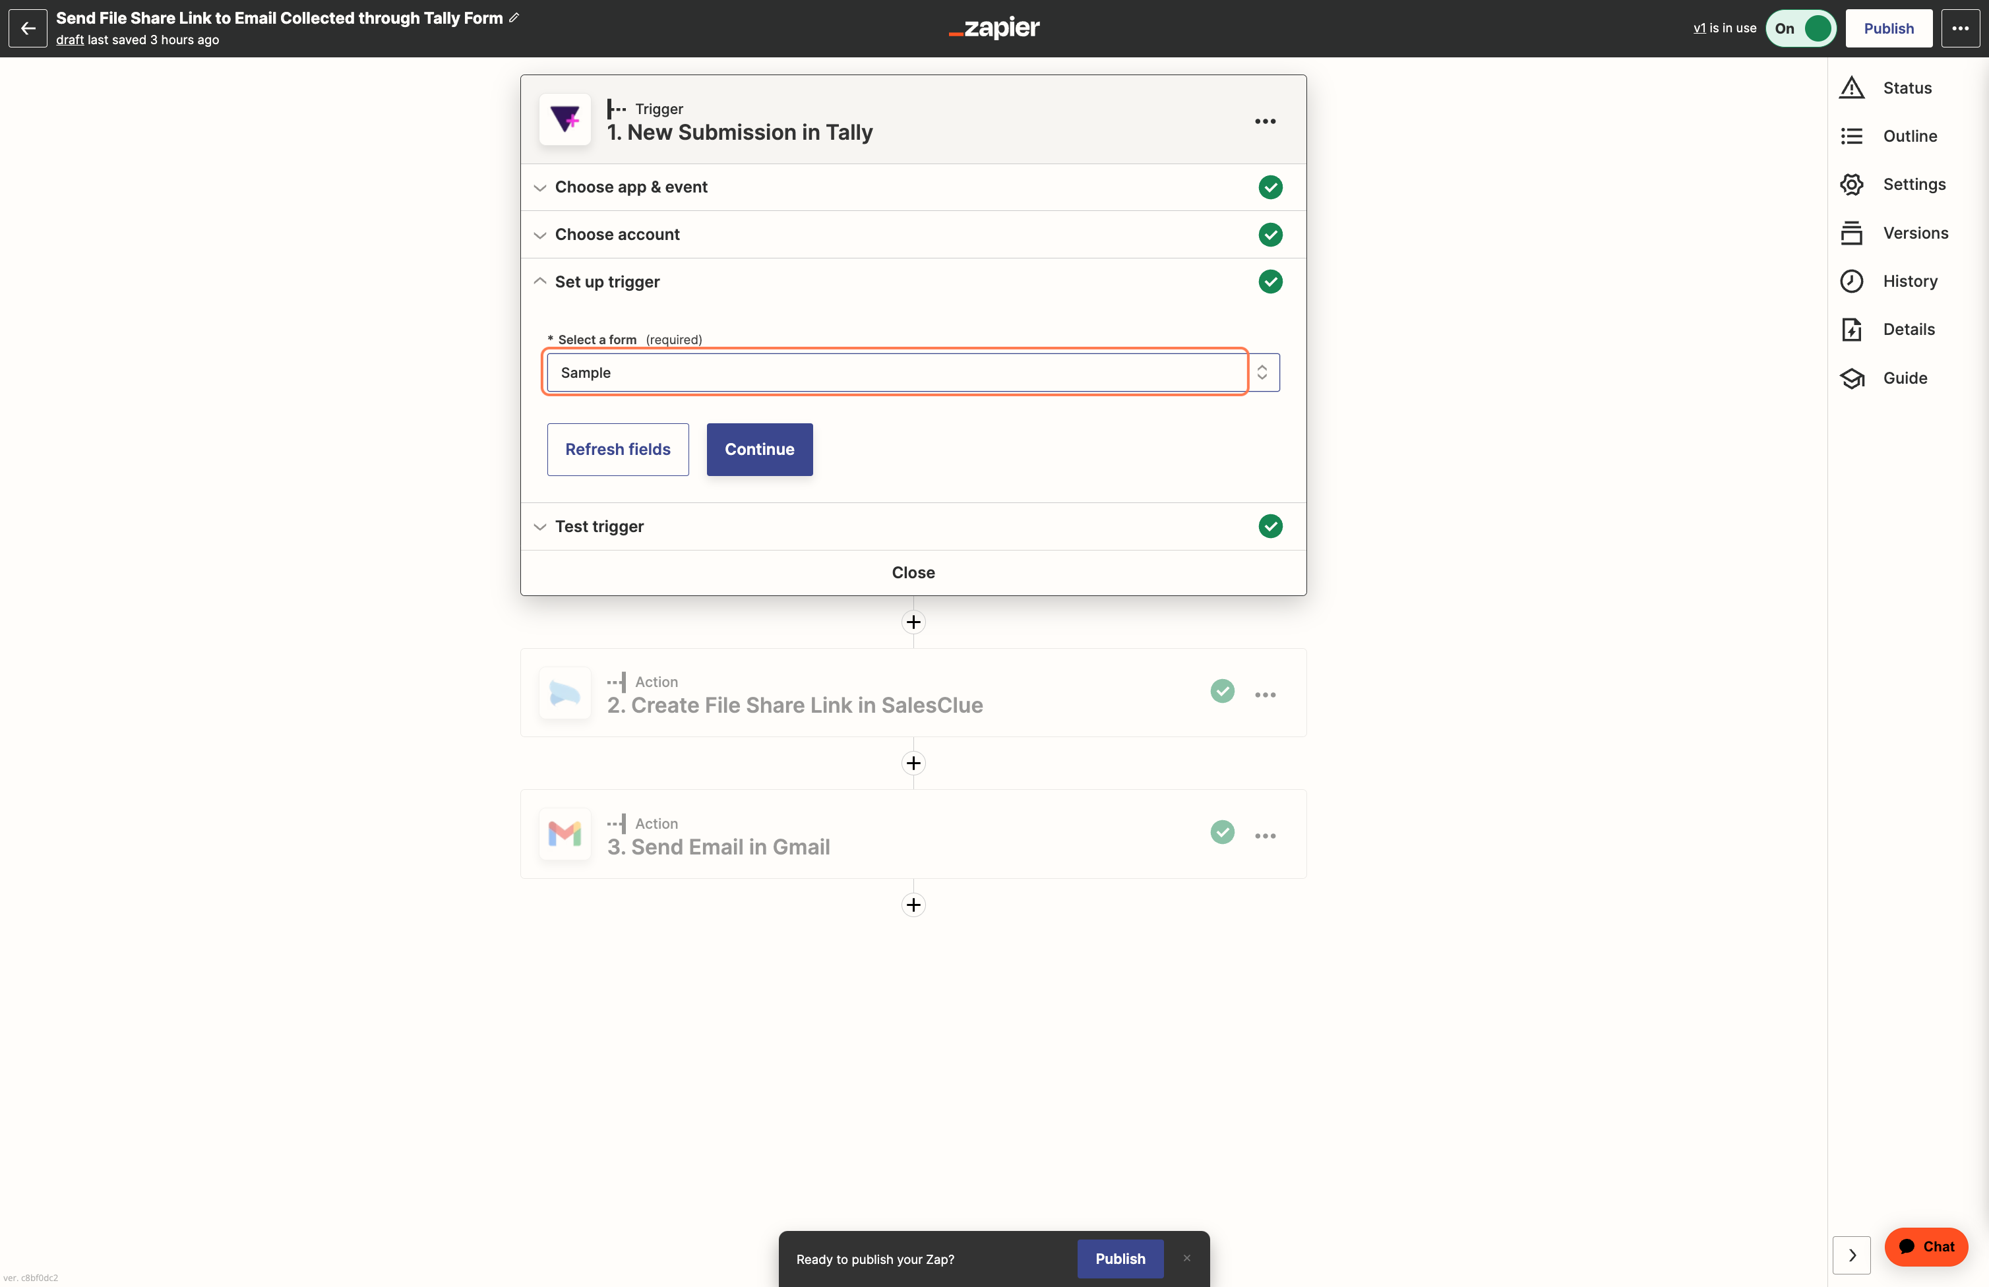Screen dimensions: 1989x1287
Task: Open SalesClue step three-dot menu
Action: (1266, 694)
